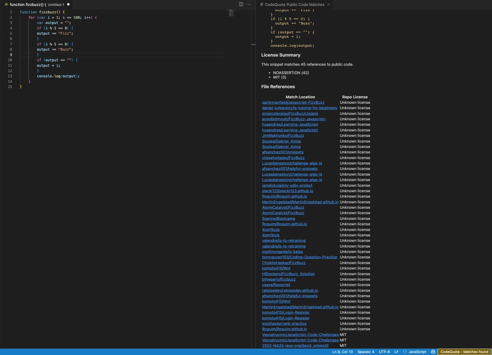
Task: Click line number 15 in editor gutter
Action: tap(10, 87)
